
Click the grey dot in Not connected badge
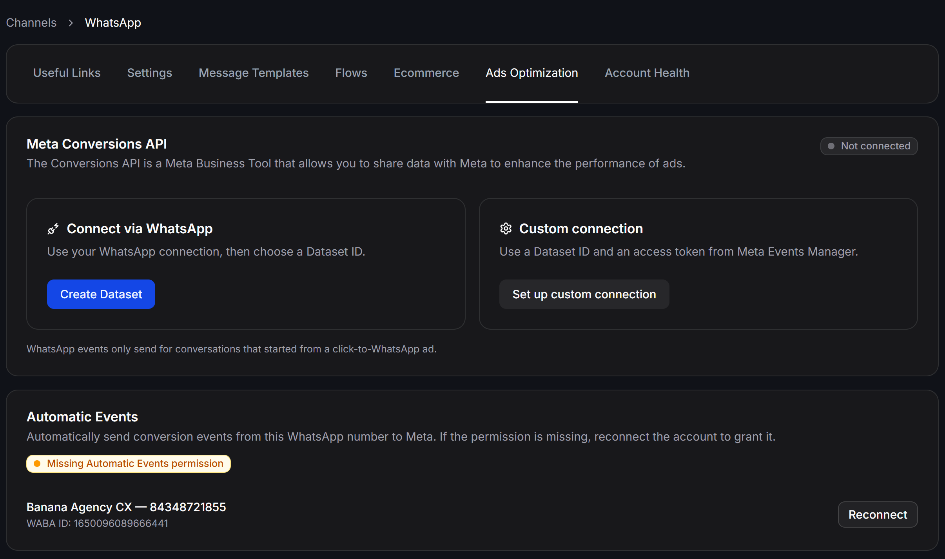point(831,146)
